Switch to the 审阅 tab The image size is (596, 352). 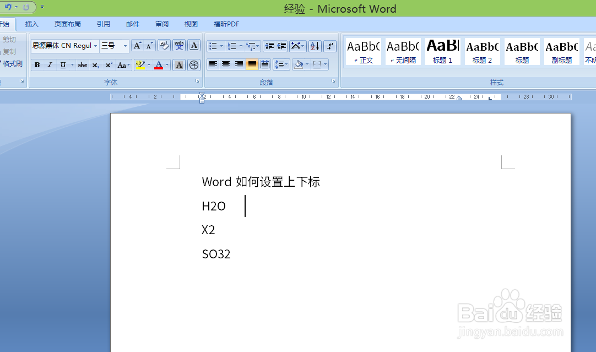tap(162, 24)
